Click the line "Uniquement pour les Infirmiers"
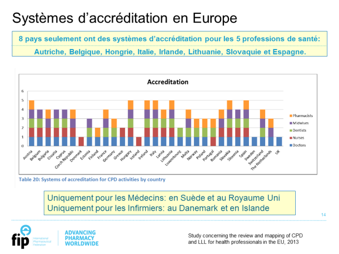The width and height of the screenshot is (339, 254). click(158, 208)
